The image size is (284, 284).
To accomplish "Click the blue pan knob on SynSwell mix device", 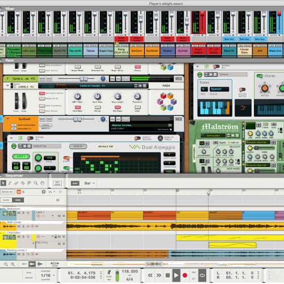I will pos(103,119).
